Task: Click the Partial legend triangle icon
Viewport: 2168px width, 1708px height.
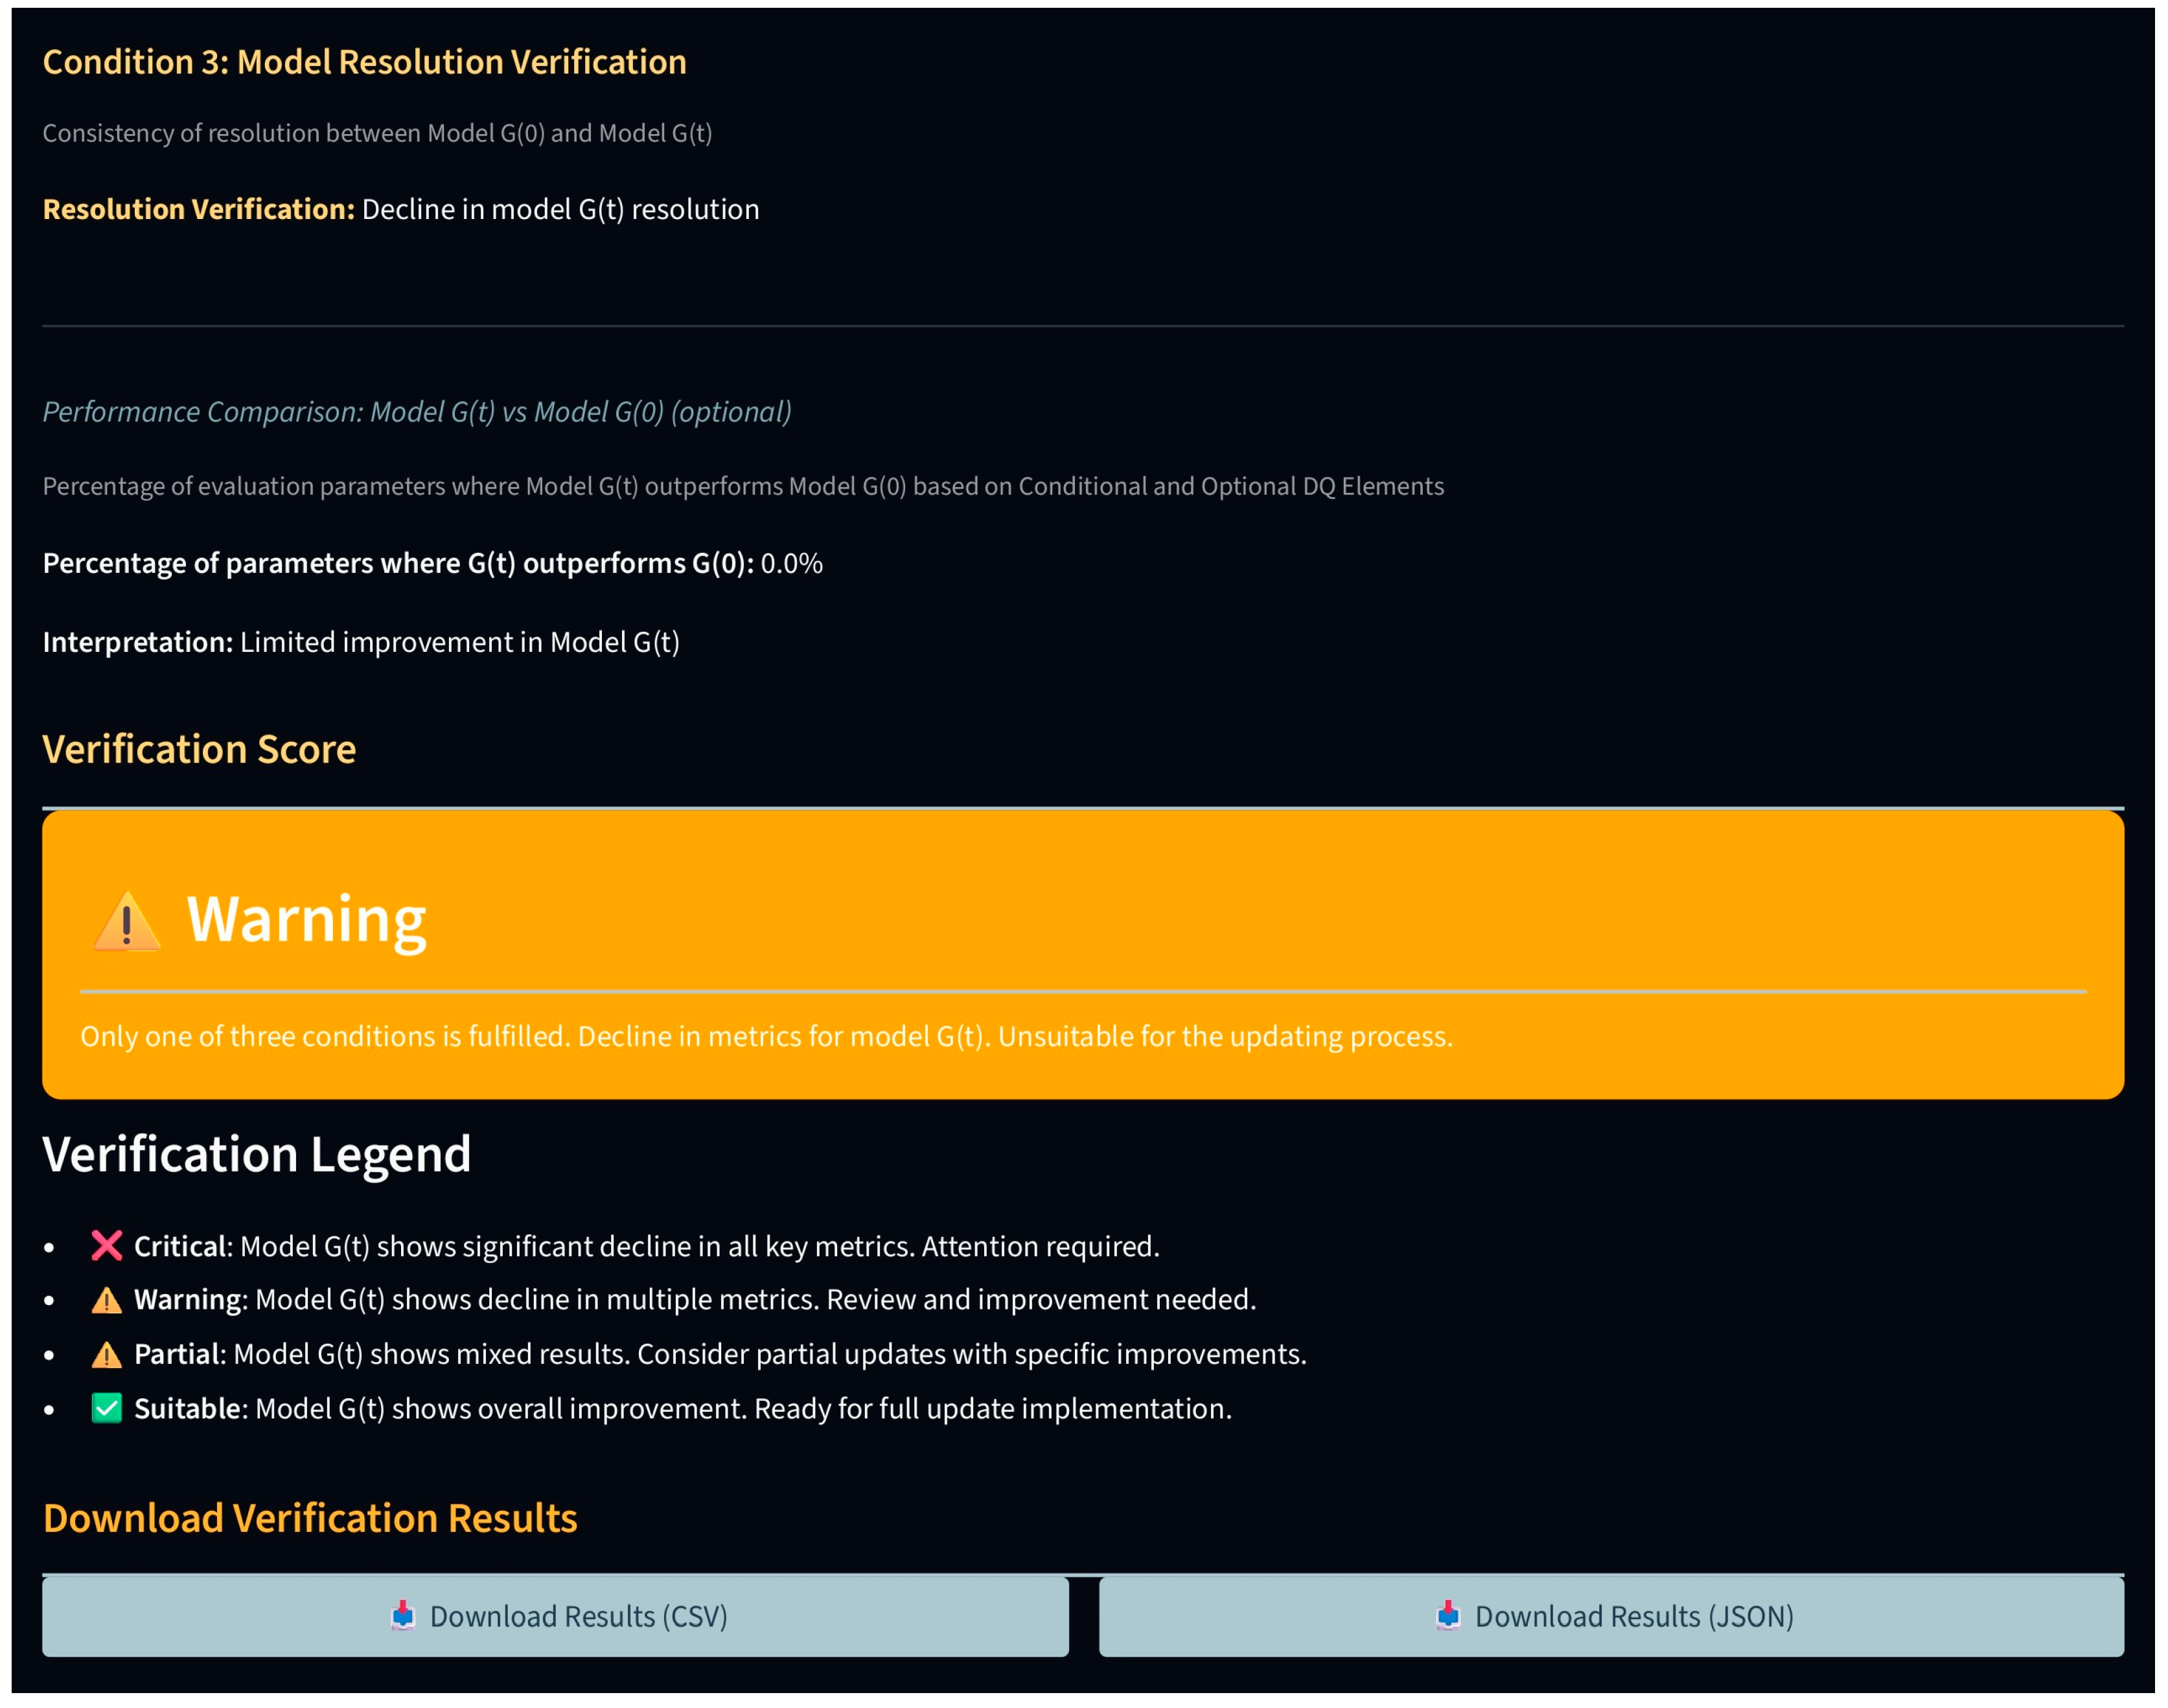Action: [x=107, y=1355]
